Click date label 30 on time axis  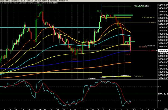[x=99, y=109]
